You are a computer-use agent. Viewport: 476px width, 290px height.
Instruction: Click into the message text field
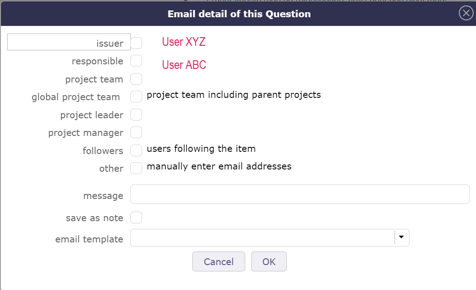(x=300, y=194)
